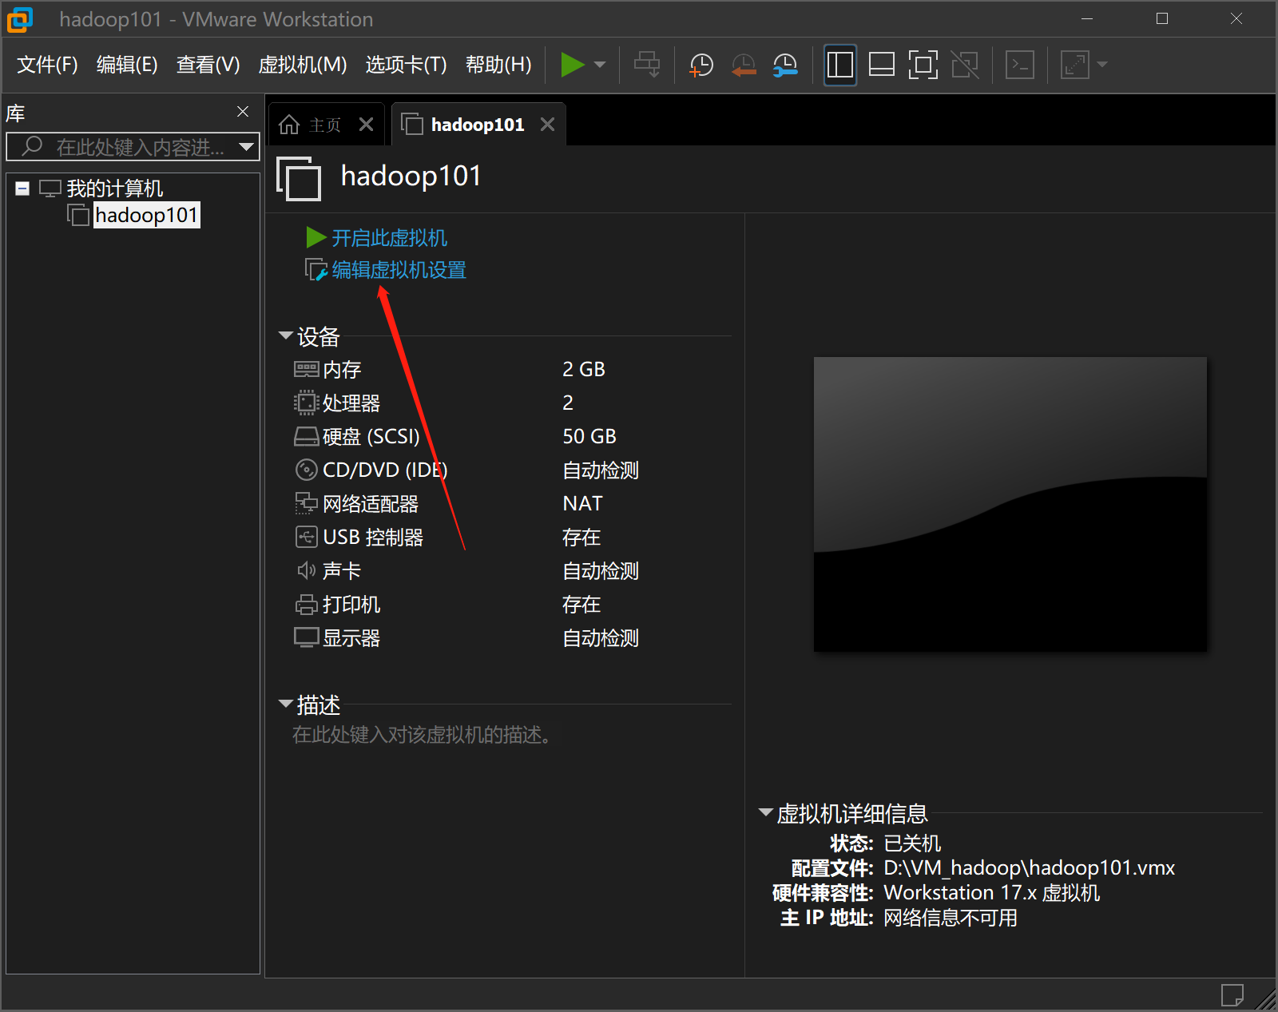The height and width of the screenshot is (1012, 1278).
Task: Click the green power on toolbar button
Action: pos(573,65)
